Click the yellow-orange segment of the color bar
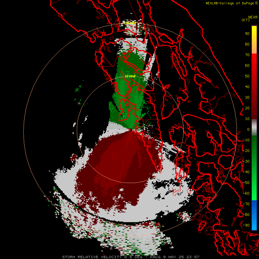Screen dimensions: 259x259 [254, 40]
